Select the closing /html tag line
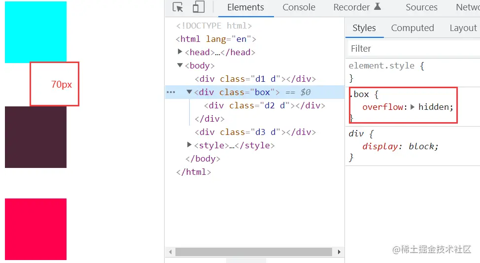Screen dimensions: 480x263 [x=194, y=172]
